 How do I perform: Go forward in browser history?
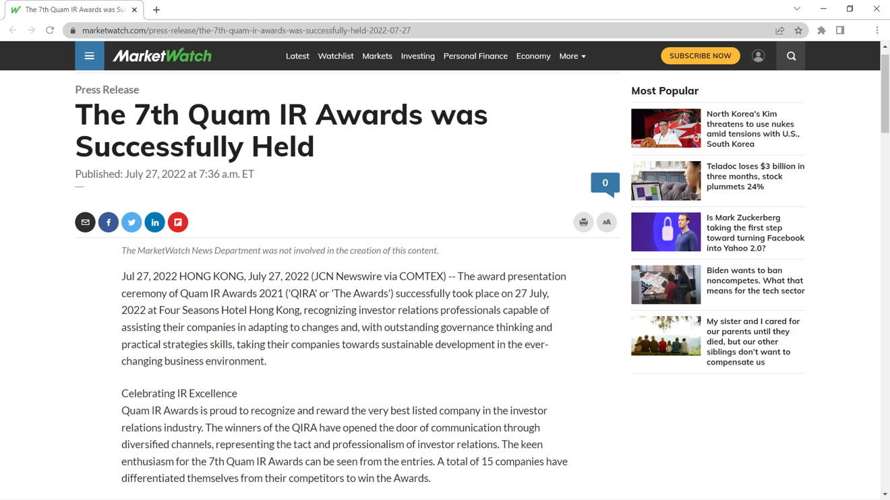coord(31,30)
